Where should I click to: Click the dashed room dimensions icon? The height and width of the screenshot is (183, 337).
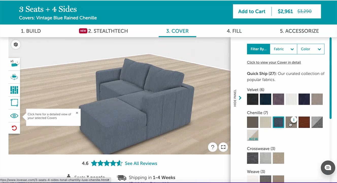[x=14, y=103]
